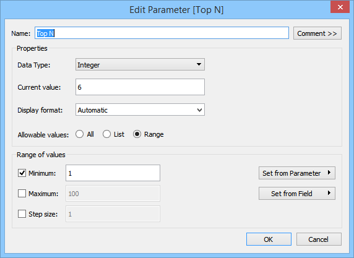
Task: Open the Data Type dropdown
Action: (140, 64)
